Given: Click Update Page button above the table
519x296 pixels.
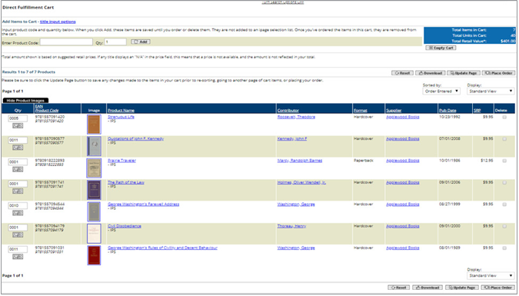Looking at the screenshot, I should tap(464, 73).
